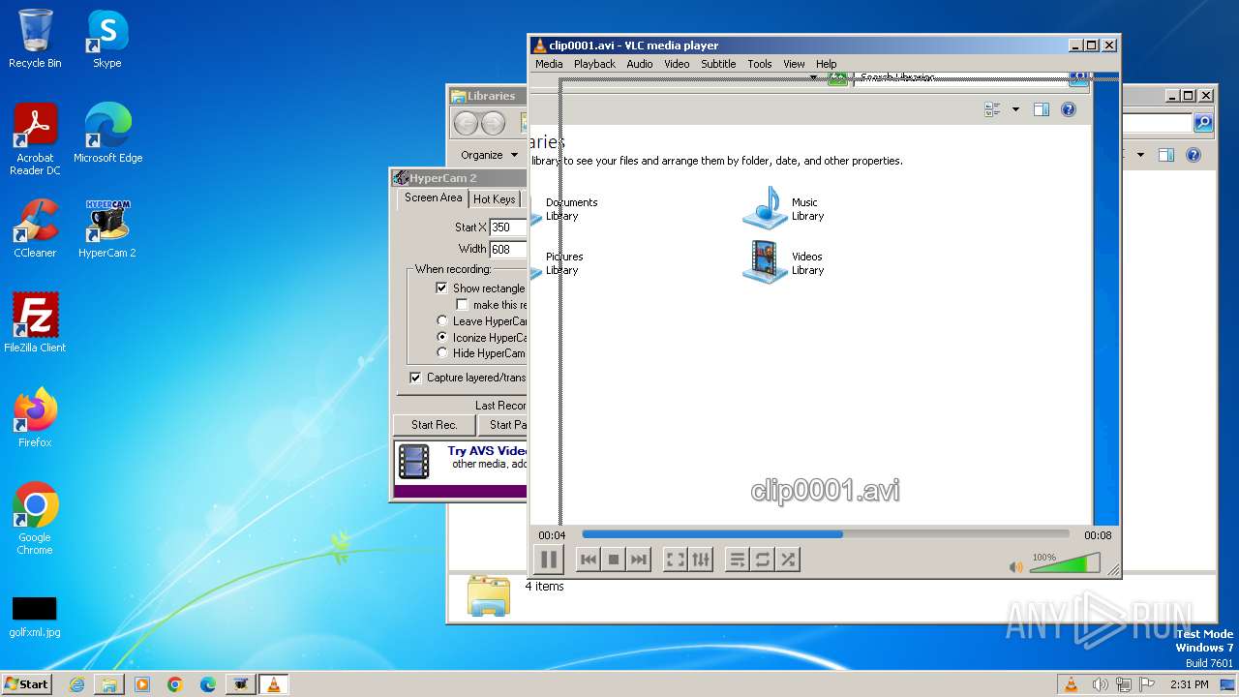Screen dimensions: 1239x697
Task: Click the AVS film strip ad icon
Action: (x=414, y=462)
